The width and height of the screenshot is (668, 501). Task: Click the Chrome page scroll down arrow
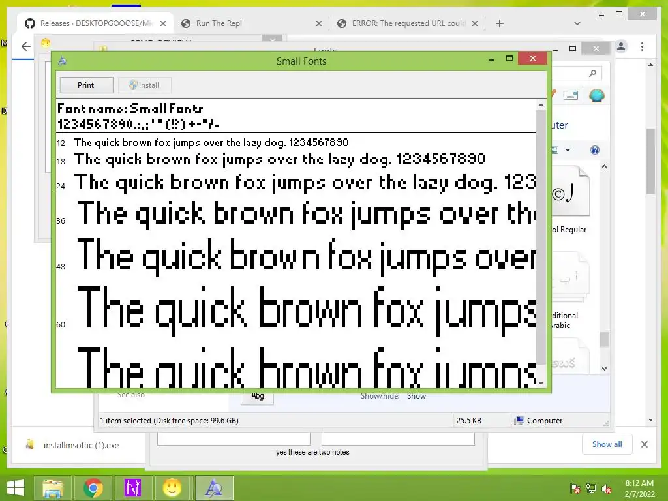point(650,420)
